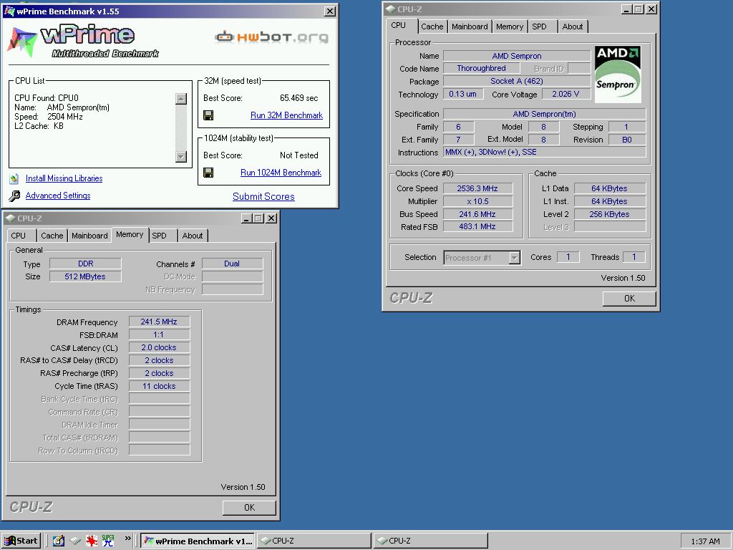This screenshot has width=733, height=550.
Task: Expand the quick launch overflow chevron
Action: [127, 539]
